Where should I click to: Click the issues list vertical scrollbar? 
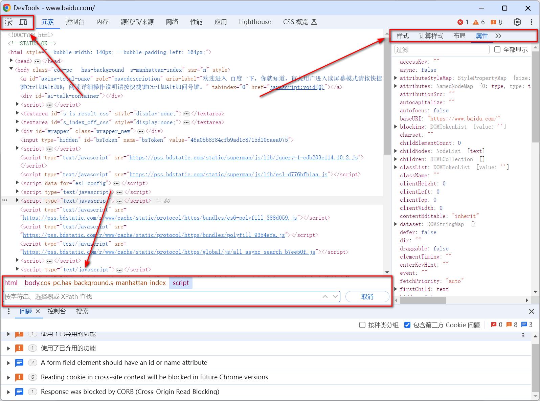(x=535, y=367)
